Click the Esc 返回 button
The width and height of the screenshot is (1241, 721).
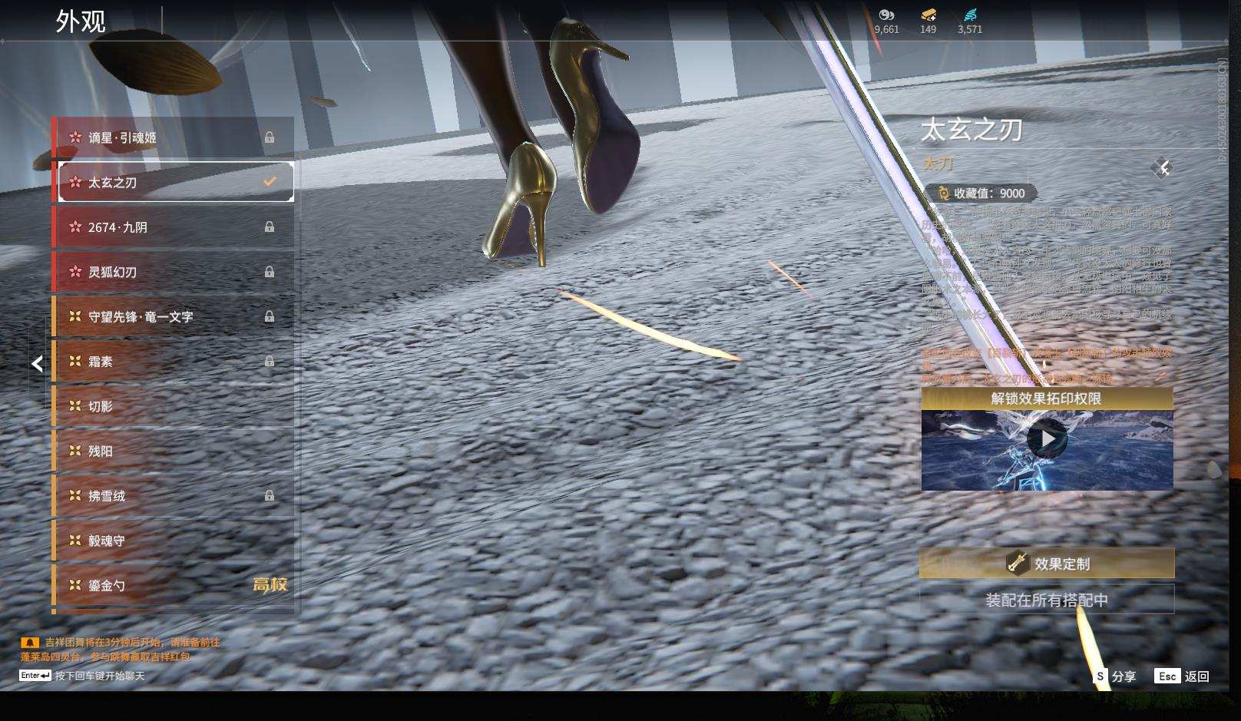(x=1182, y=676)
